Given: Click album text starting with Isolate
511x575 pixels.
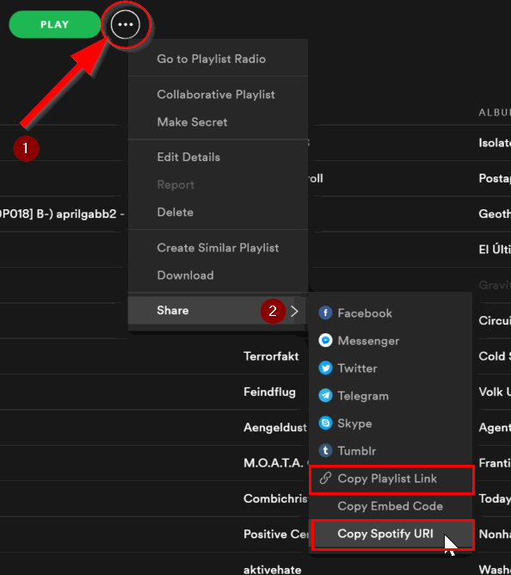Looking at the screenshot, I should (495, 143).
